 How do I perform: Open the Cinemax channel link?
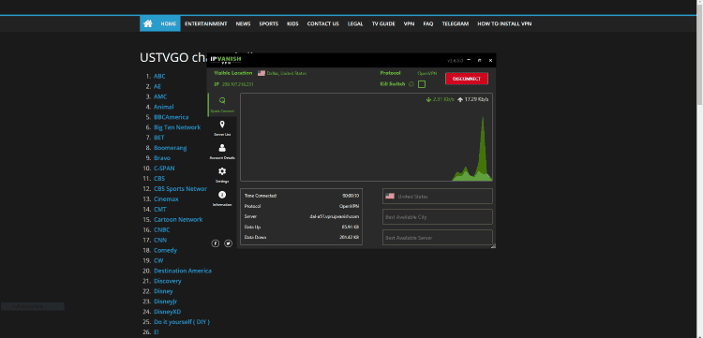pos(166,199)
